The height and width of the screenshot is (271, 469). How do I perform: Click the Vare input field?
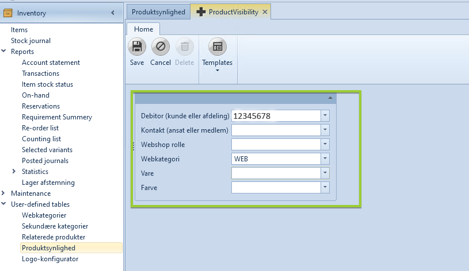tap(276, 173)
